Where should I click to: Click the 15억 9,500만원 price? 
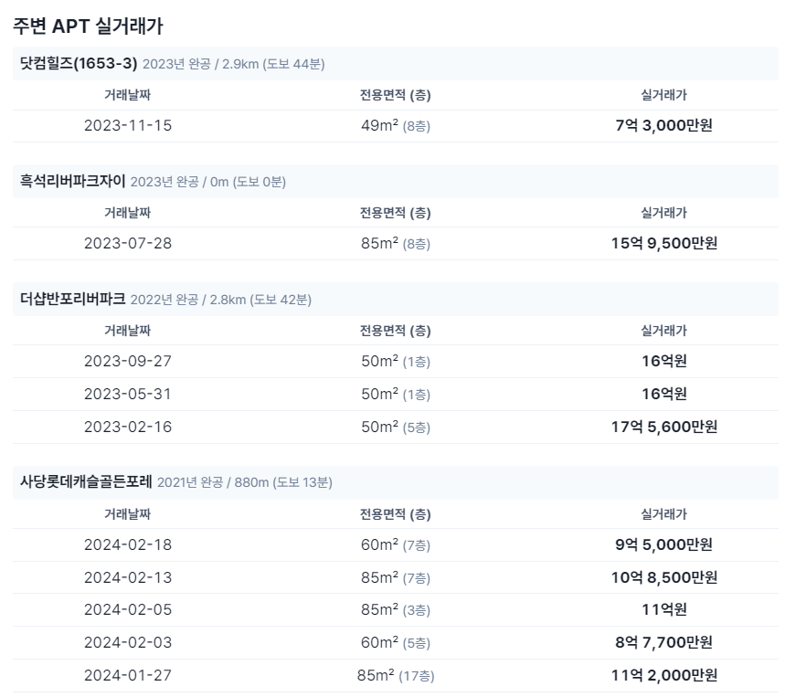[663, 243]
